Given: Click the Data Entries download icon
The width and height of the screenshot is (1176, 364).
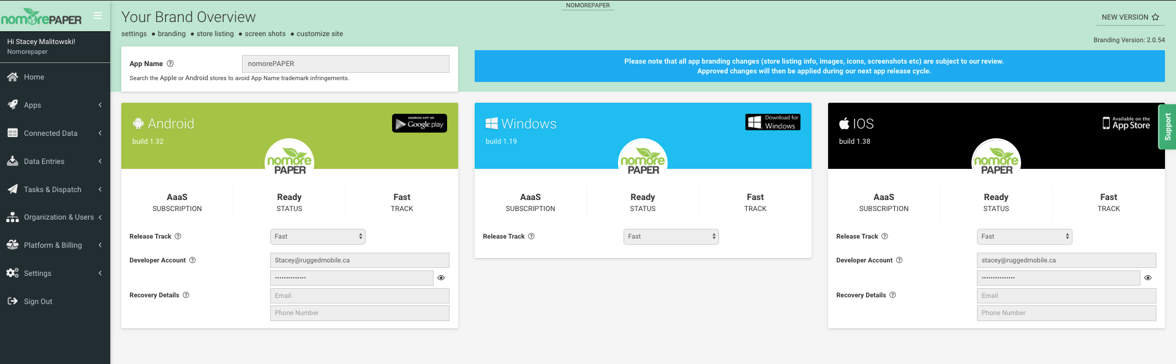Looking at the screenshot, I should pos(12,161).
